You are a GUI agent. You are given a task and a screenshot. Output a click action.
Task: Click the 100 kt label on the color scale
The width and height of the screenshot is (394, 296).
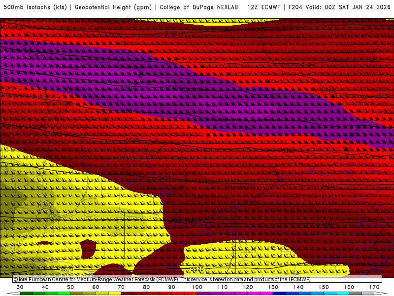click(x=197, y=287)
